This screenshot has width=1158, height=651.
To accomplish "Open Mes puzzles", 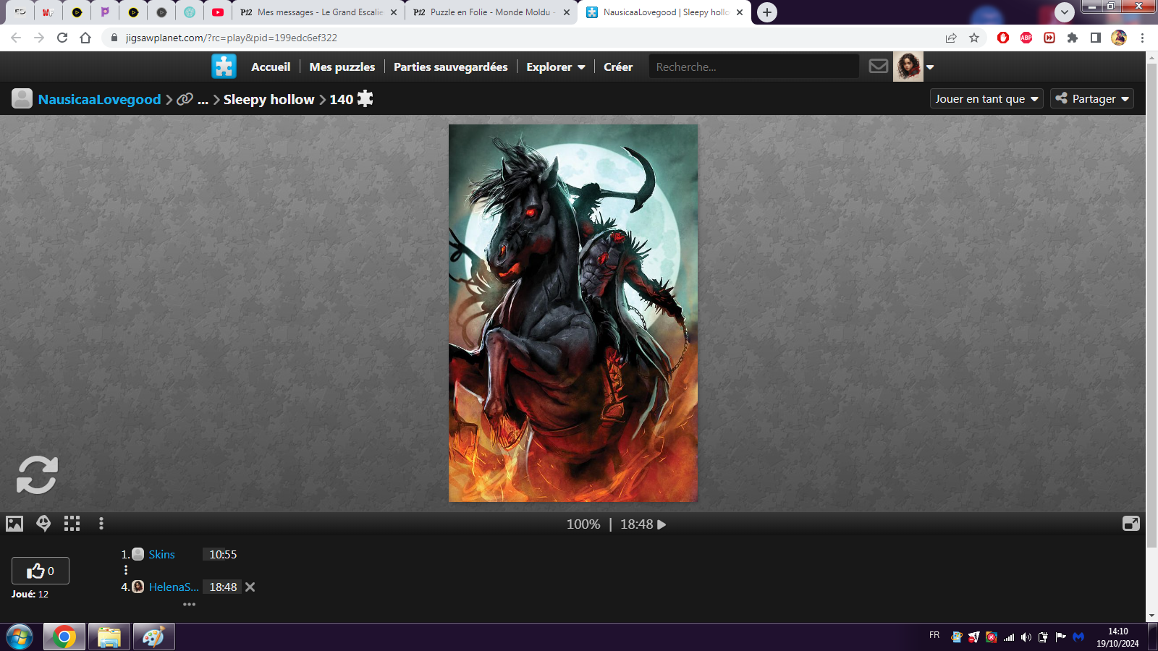I will pos(342,67).
